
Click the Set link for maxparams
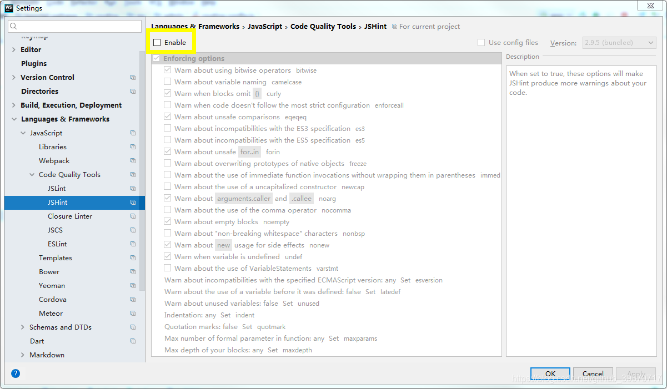coord(334,339)
